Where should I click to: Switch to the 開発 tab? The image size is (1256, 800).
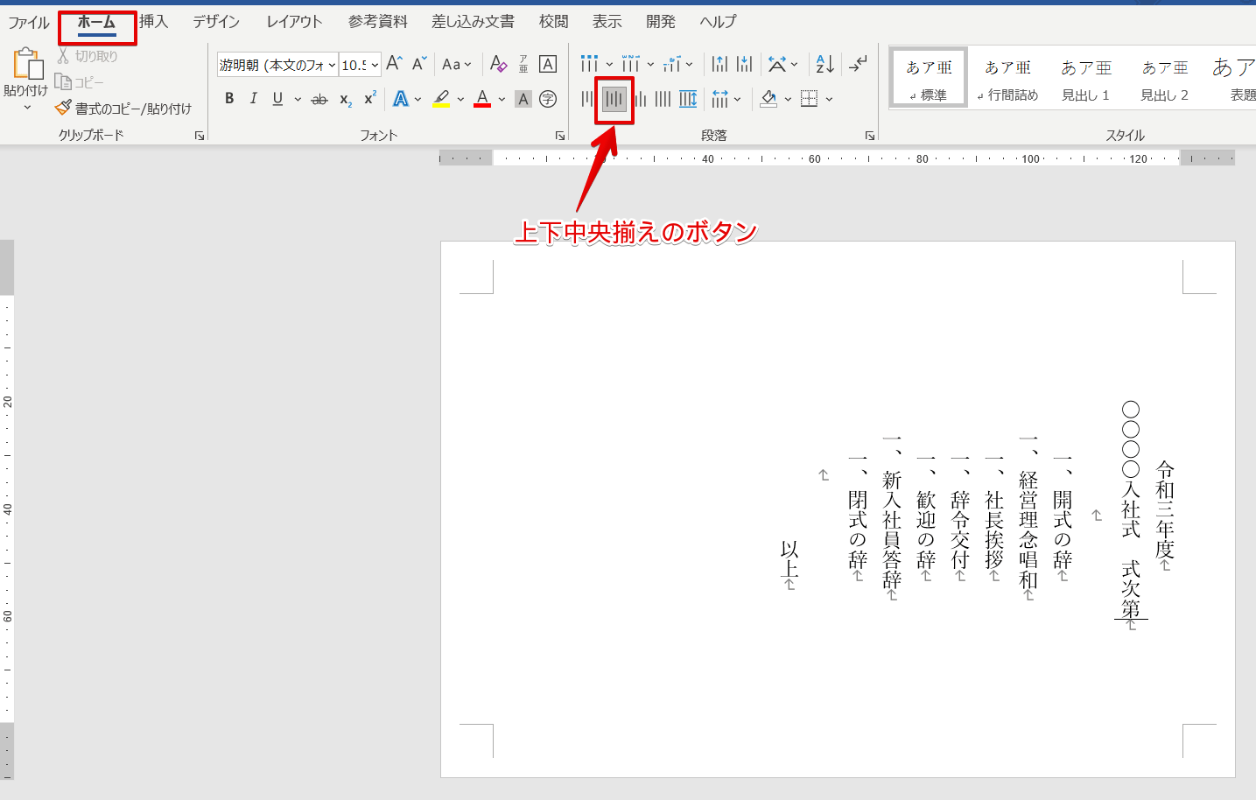point(661,21)
